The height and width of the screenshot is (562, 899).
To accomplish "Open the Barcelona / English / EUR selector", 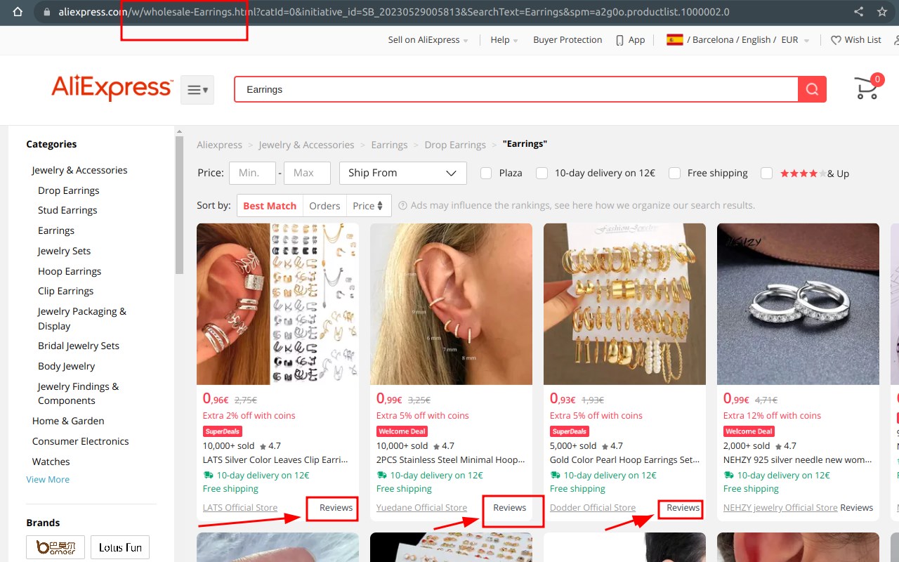I will 737,40.
